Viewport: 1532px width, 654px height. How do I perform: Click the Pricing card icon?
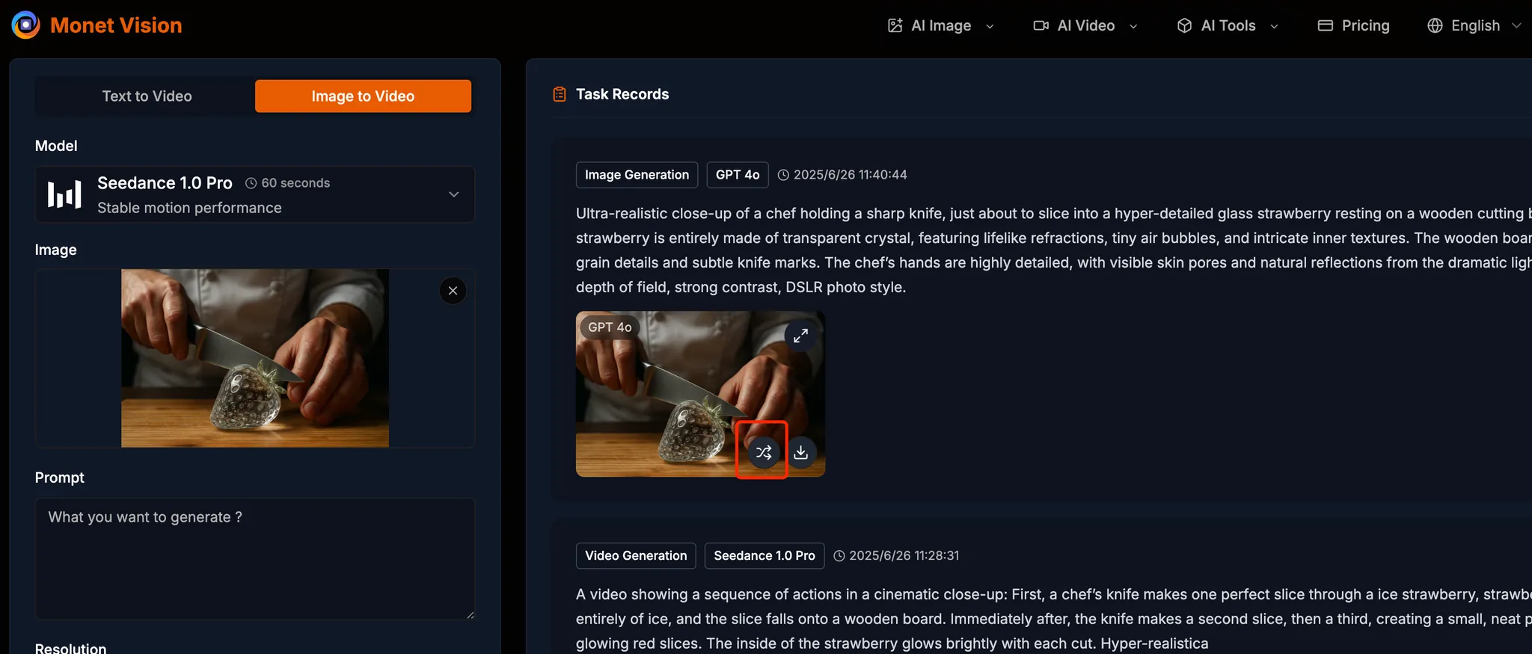[x=1325, y=25]
